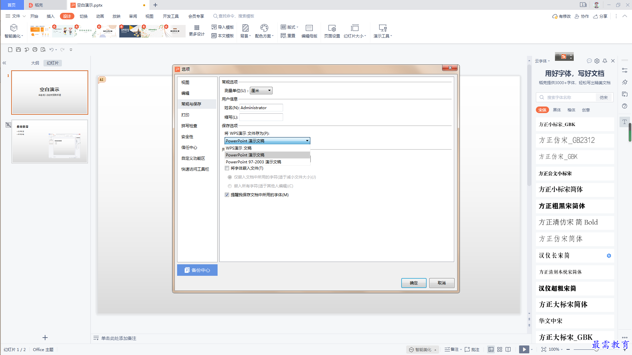
Task: Switch to reading view icon in status bar
Action: 508,349
